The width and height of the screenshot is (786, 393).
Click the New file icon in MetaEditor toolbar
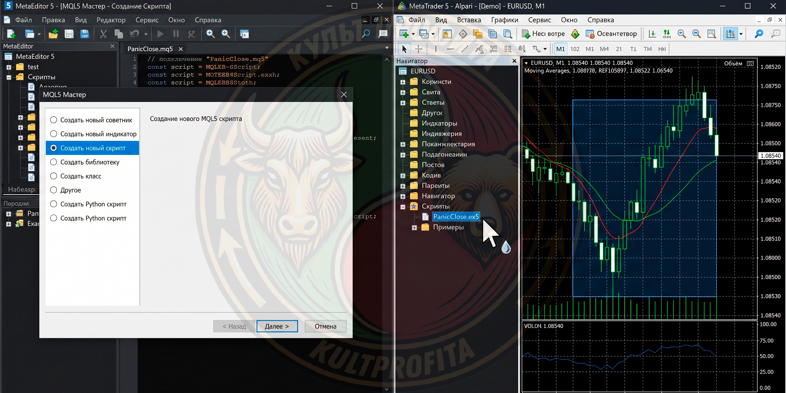(x=11, y=34)
